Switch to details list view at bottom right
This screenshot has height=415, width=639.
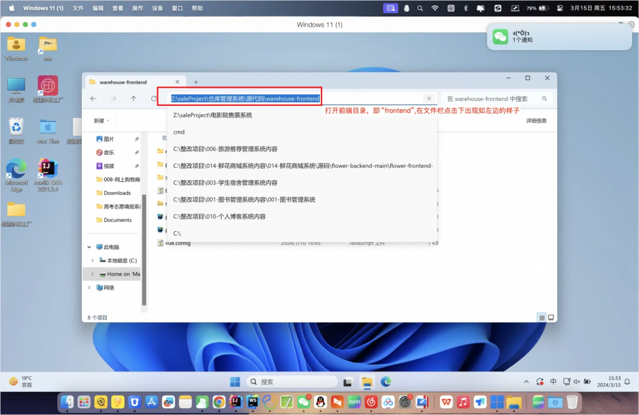point(541,317)
